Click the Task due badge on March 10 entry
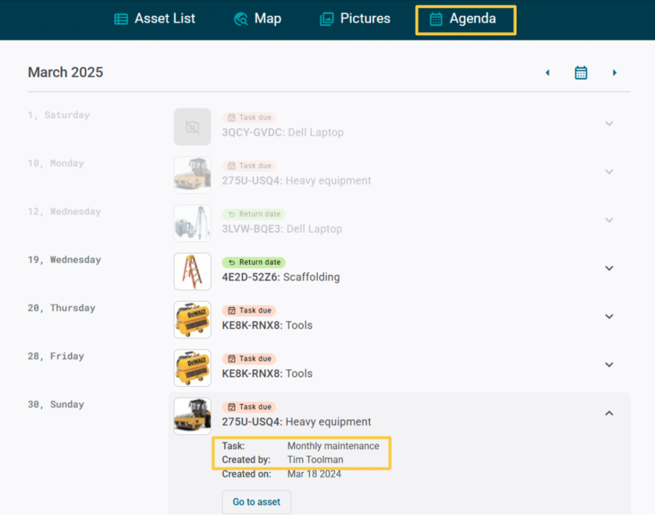 [x=249, y=165]
